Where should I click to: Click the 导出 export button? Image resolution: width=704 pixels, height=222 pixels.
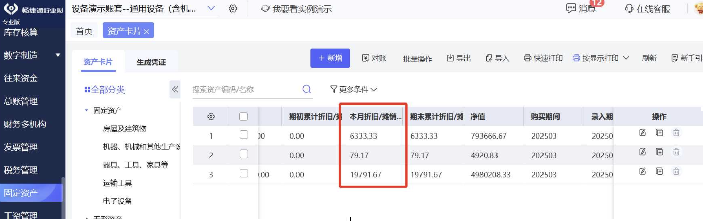click(459, 58)
